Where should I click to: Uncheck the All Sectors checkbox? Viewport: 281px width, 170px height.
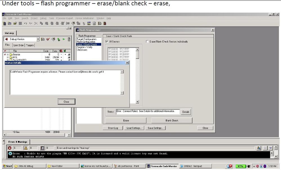107,41
